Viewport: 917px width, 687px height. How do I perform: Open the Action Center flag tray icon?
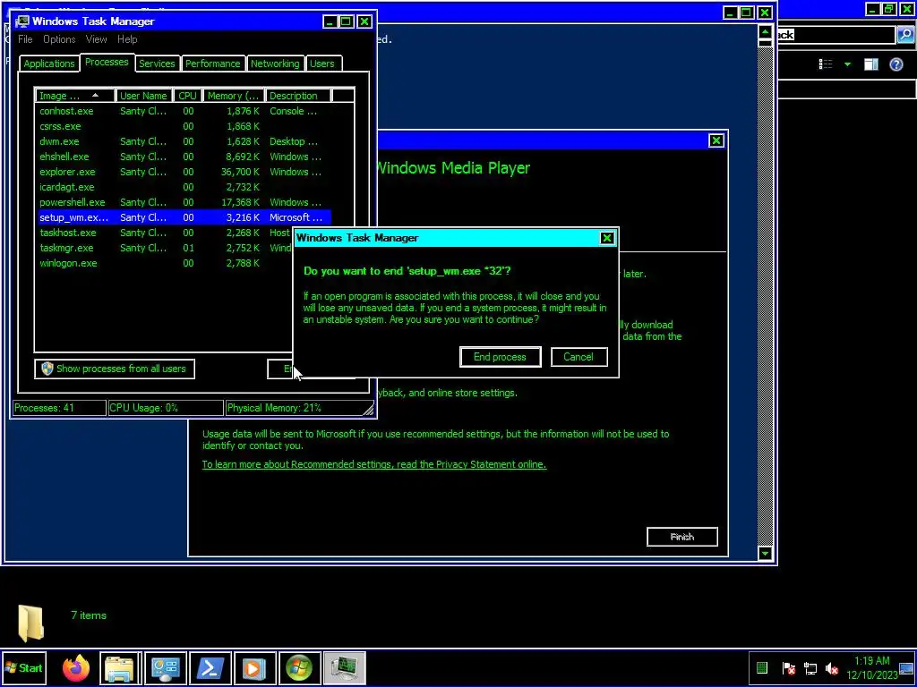click(788, 667)
